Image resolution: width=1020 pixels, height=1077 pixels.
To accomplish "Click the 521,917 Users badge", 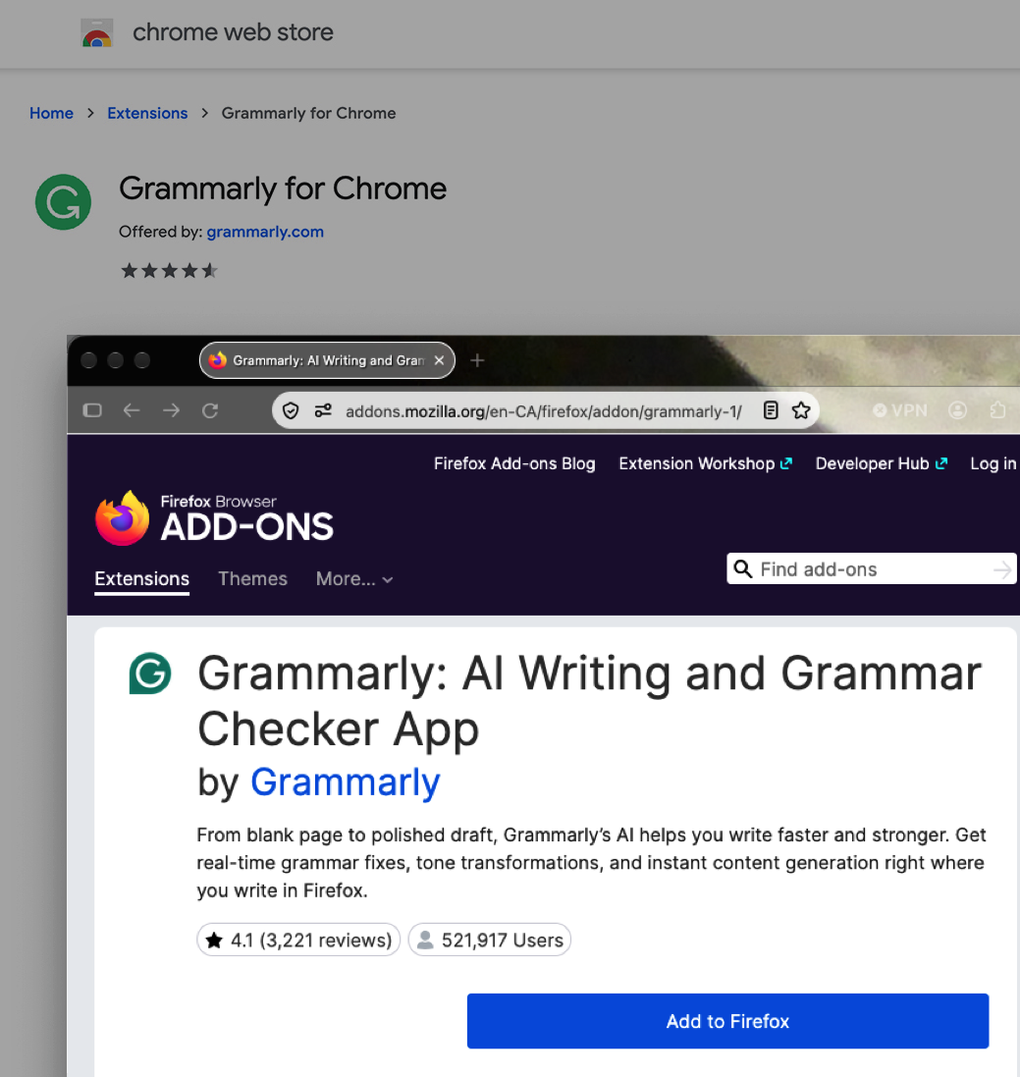I will [x=490, y=940].
